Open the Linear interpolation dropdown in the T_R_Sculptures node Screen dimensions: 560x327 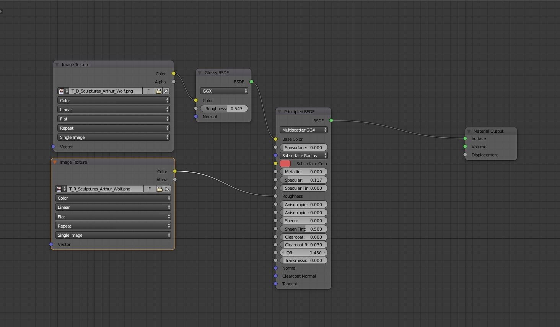113,207
